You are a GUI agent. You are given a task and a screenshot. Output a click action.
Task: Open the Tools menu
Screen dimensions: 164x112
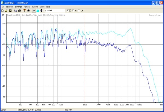point(42,7)
